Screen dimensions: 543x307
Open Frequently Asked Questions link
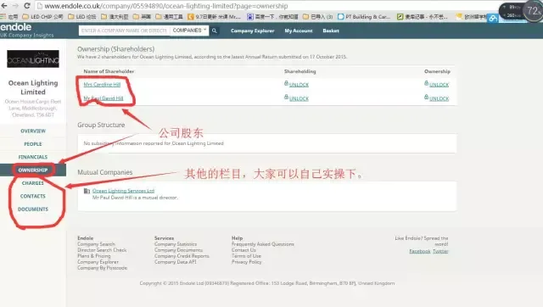pyautogui.click(x=263, y=244)
